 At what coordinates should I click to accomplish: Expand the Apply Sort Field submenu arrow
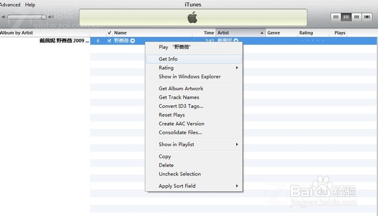(237, 186)
